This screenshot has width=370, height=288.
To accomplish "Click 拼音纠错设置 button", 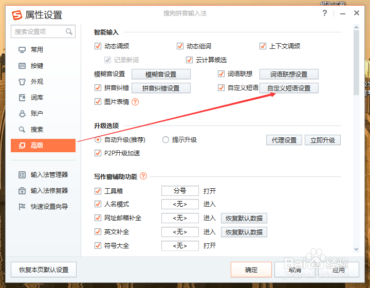I will [161, 88].
